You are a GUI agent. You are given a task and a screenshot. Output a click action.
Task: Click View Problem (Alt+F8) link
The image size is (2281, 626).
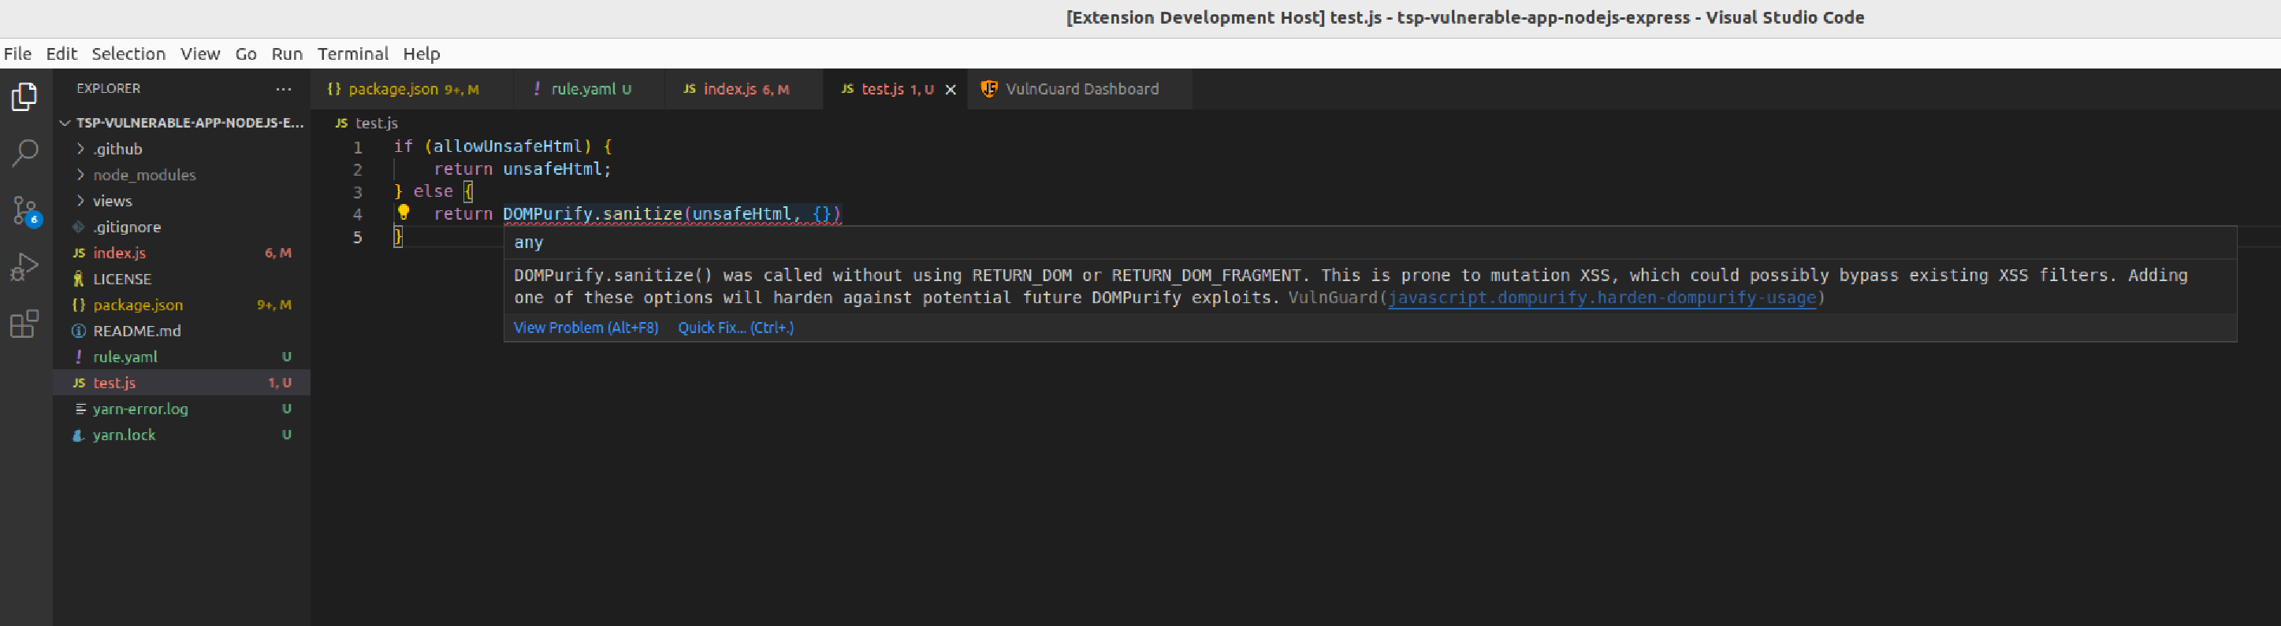586,327
